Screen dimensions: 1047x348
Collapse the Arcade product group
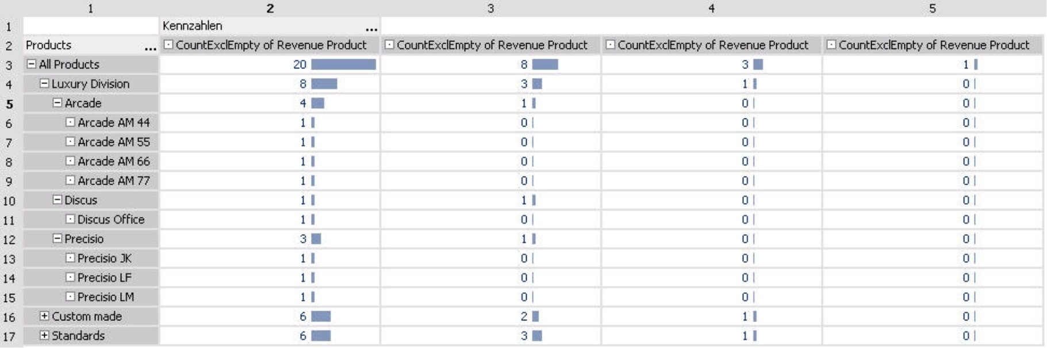click(x=57, y=103)
